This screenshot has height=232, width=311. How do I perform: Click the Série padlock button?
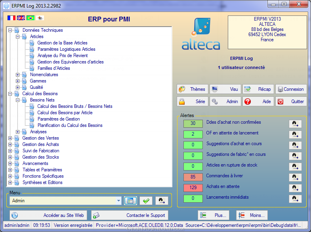click(193, 102)
